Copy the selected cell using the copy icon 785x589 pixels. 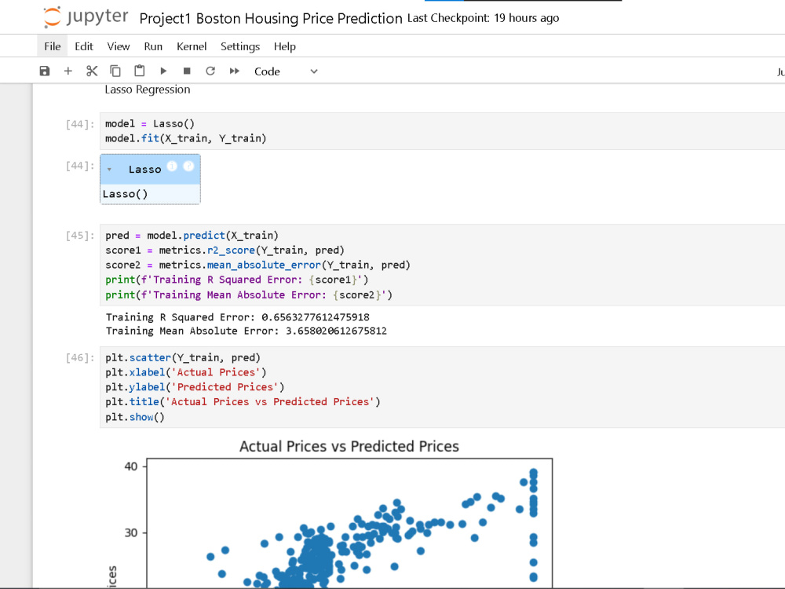pyautogui.click(x=115, y=71)
